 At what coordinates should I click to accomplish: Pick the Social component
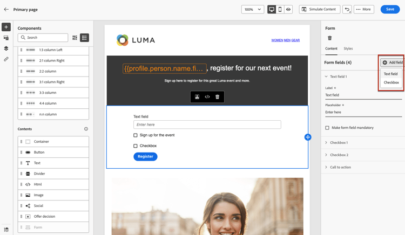[x=53, y=206]
